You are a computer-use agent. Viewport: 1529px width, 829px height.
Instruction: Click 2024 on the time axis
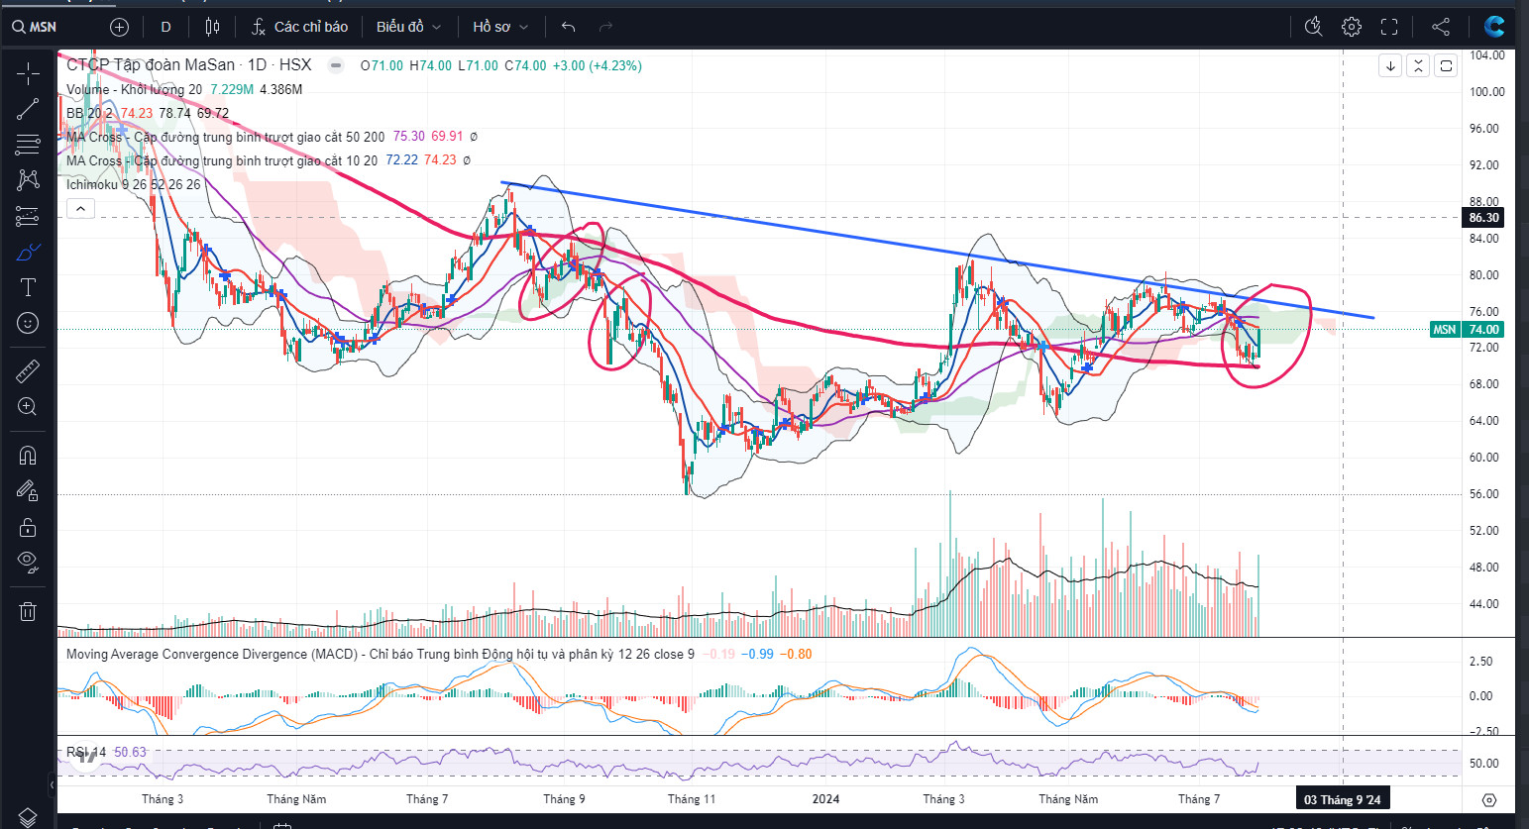pyautogui.click(x=825, y=799)
